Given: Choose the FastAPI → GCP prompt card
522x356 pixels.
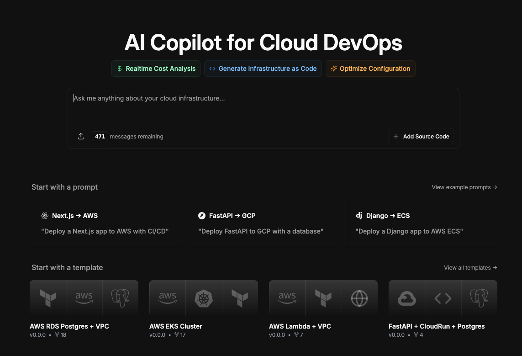Looking at the screenshot, I should pos(264,223).
